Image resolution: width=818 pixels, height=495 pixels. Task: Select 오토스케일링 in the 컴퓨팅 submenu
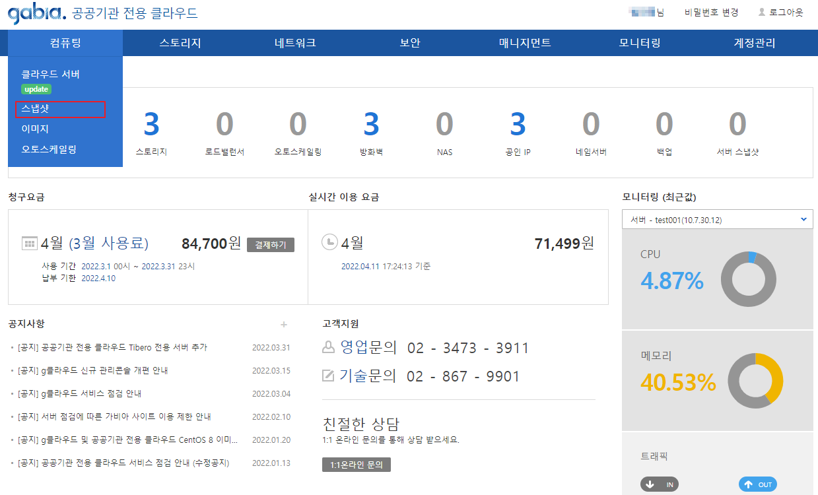[49, 149]
